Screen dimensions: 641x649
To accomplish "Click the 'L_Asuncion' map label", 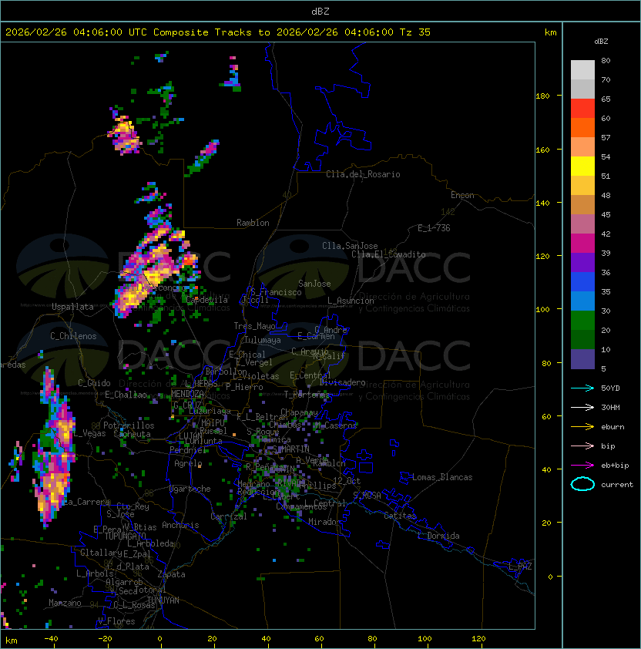I will (x=351, y=301).
